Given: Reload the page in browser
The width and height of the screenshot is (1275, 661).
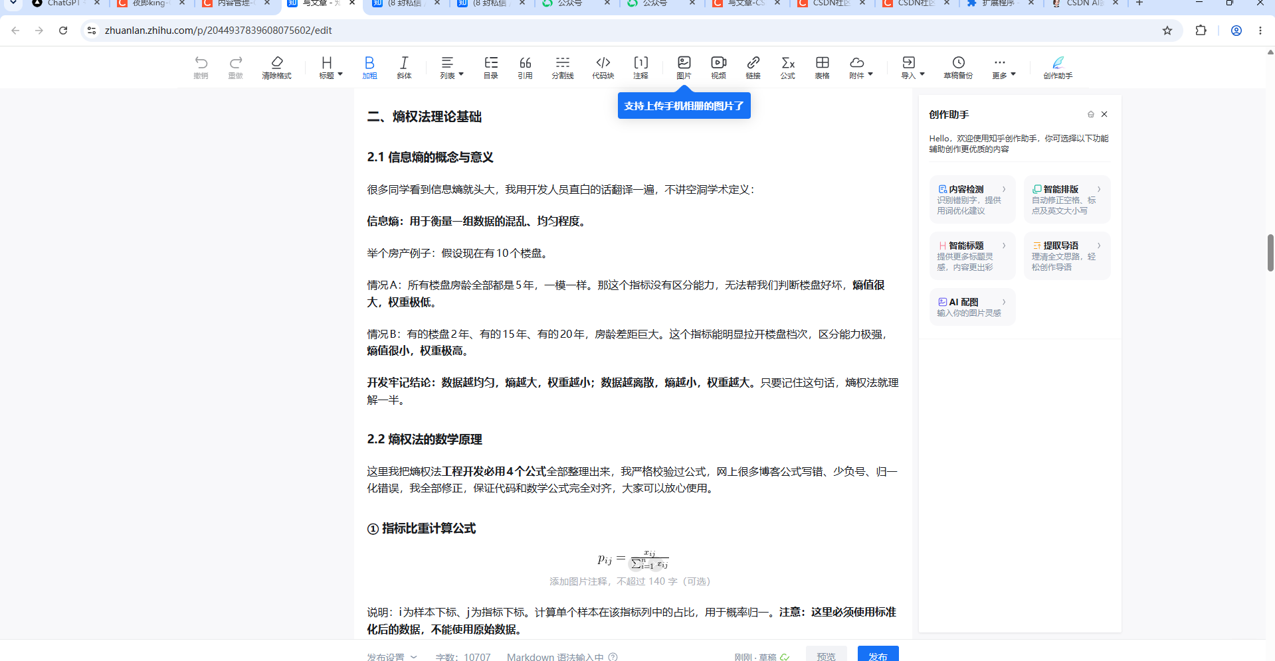Looking at the screenshot, I should (x=63, y=31).
